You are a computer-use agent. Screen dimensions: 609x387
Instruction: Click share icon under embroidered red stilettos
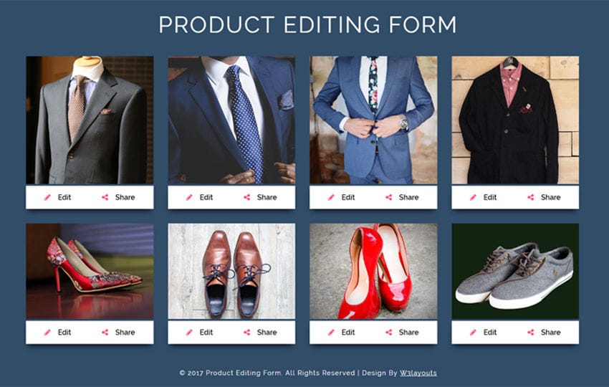tap(105, 333)
